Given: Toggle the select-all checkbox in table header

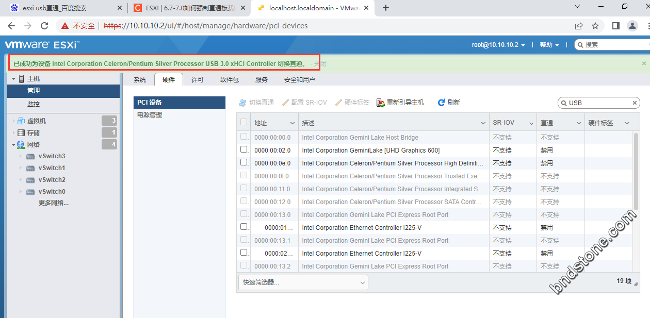Looking at the screenshot, I should 244,123.
